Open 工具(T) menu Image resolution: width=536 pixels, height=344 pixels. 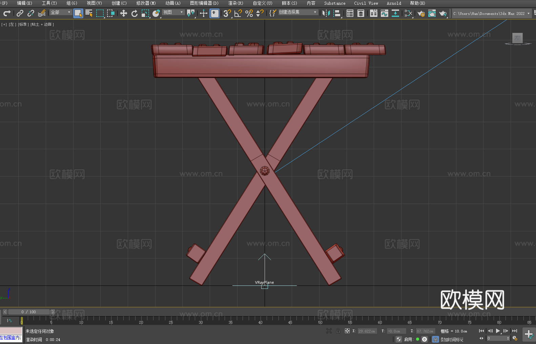49,3
